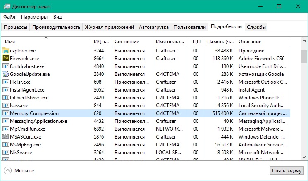Viewport: 308px width, 181px height.
Task: Sort by the Имя пользователя column header
Action: [x=170, y=42]
